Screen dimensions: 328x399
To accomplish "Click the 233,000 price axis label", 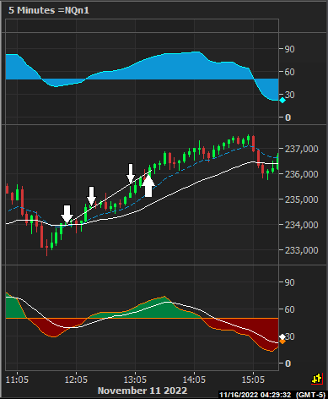I will click(301, 250).
